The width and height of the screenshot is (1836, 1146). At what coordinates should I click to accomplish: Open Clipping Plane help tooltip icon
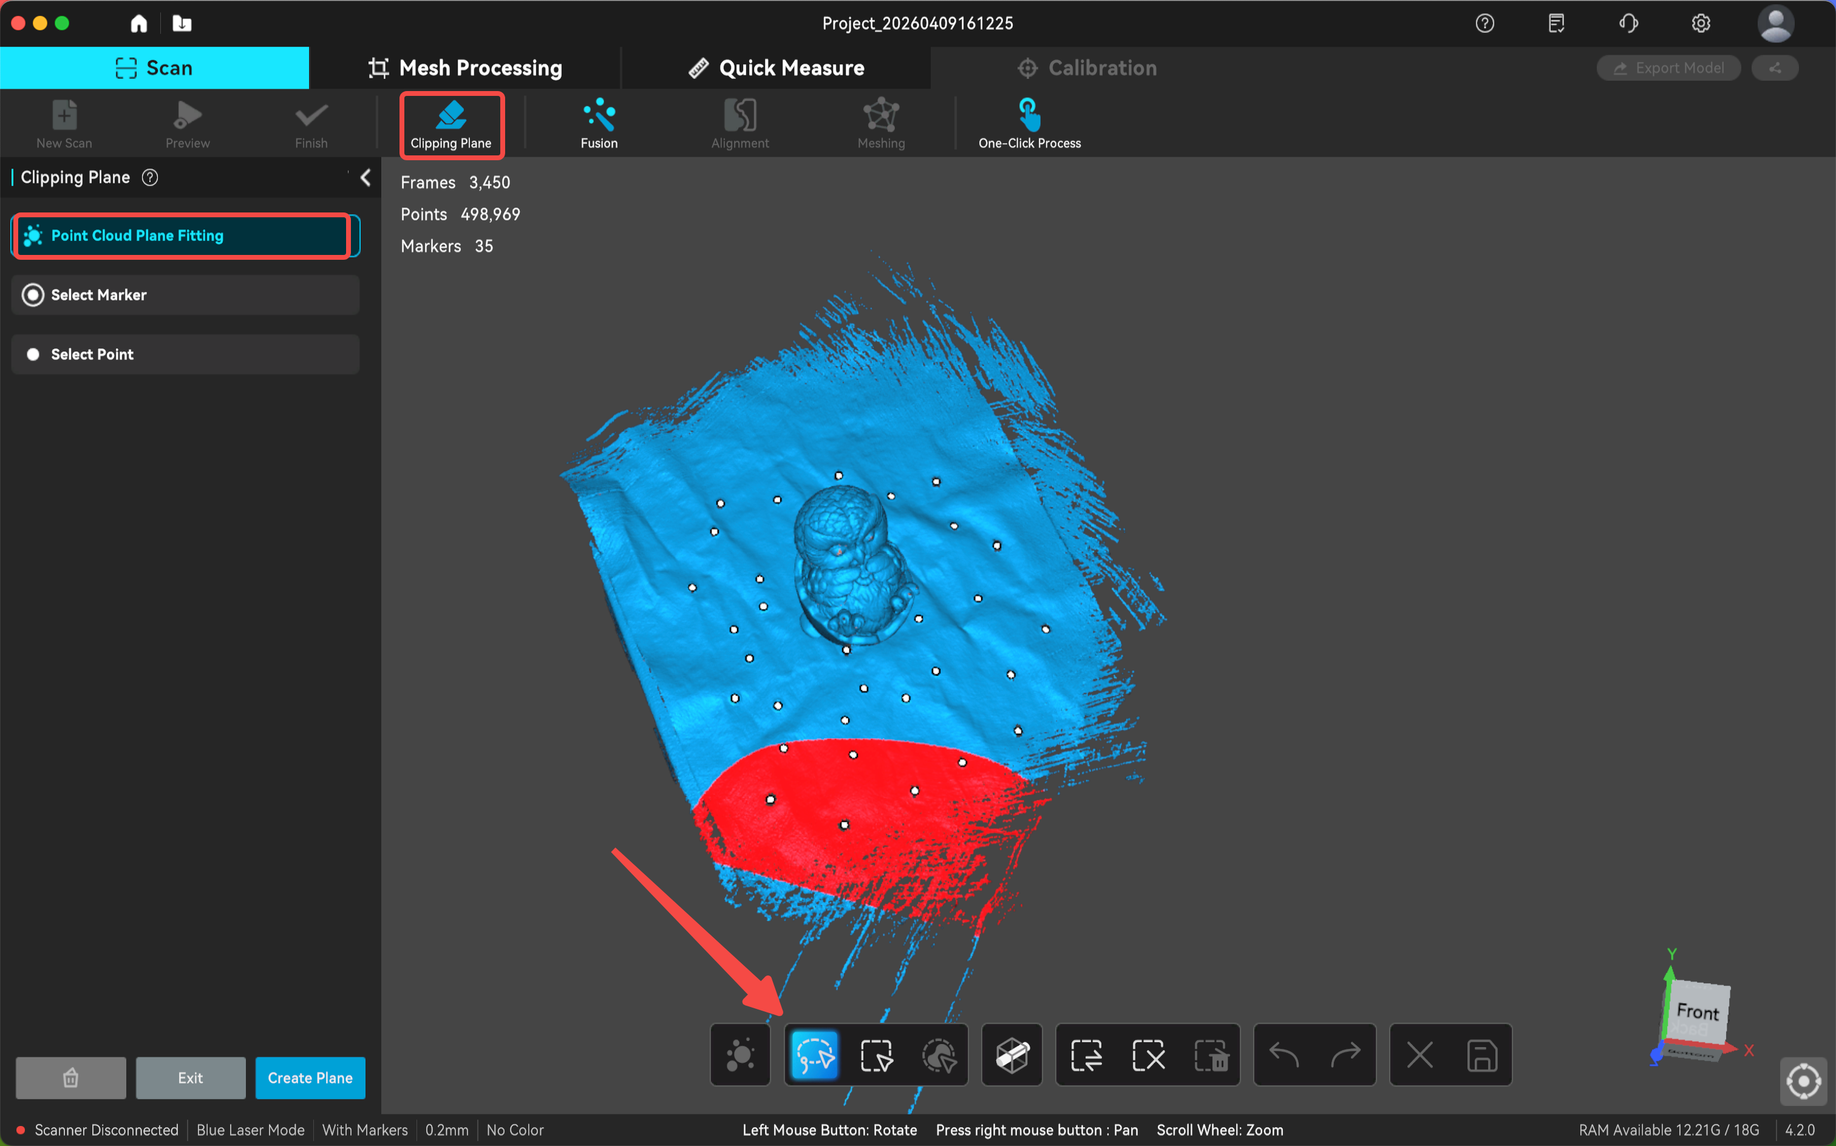pos(150,177)
